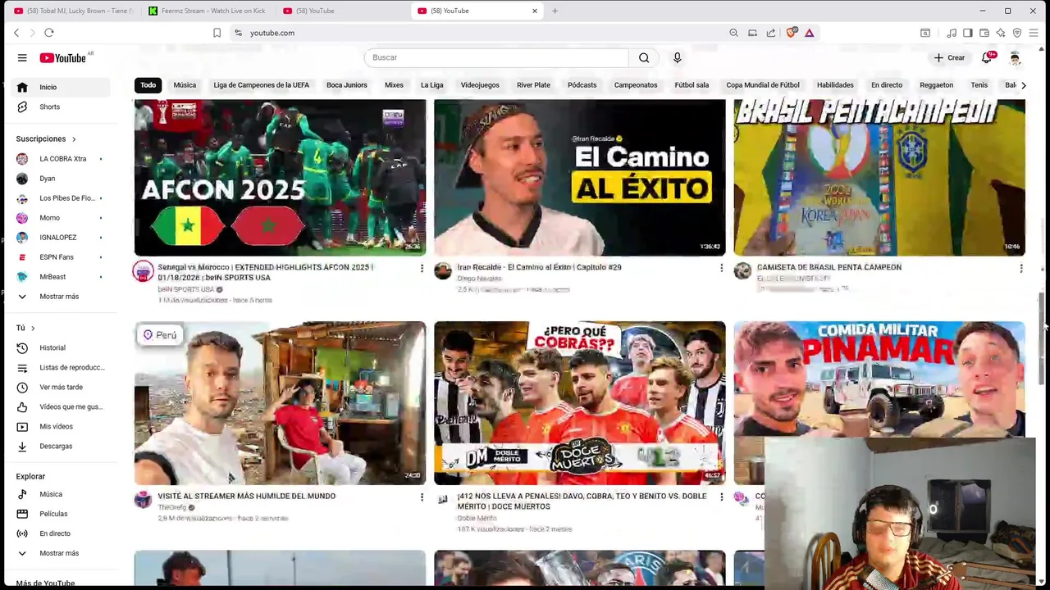Click beIN SPORTS channel avatar
Image resolution: width=1050 pixels, height=590 pixels.
coord(144,271)
